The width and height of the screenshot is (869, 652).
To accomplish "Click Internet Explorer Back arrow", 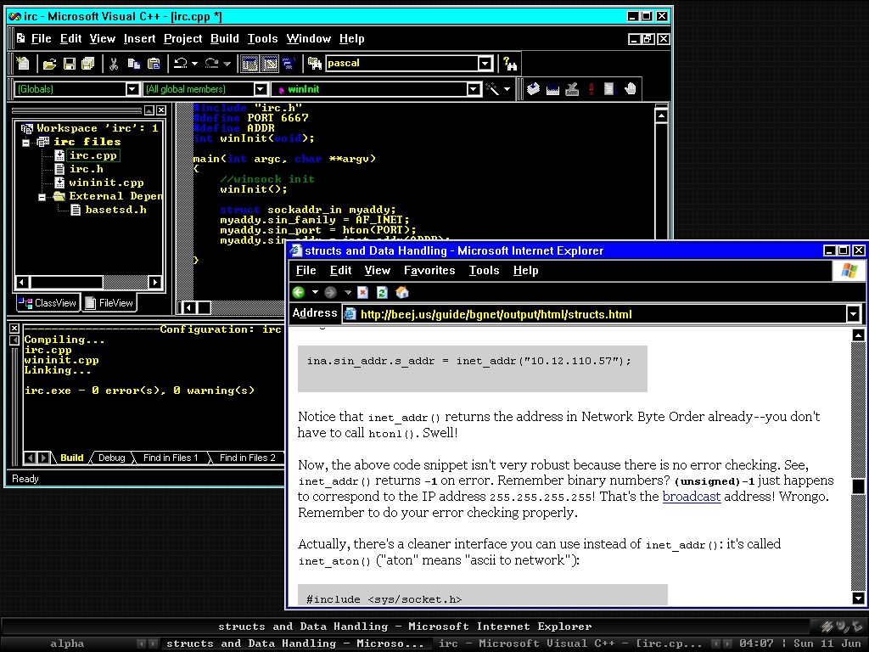I will [298, 292].
